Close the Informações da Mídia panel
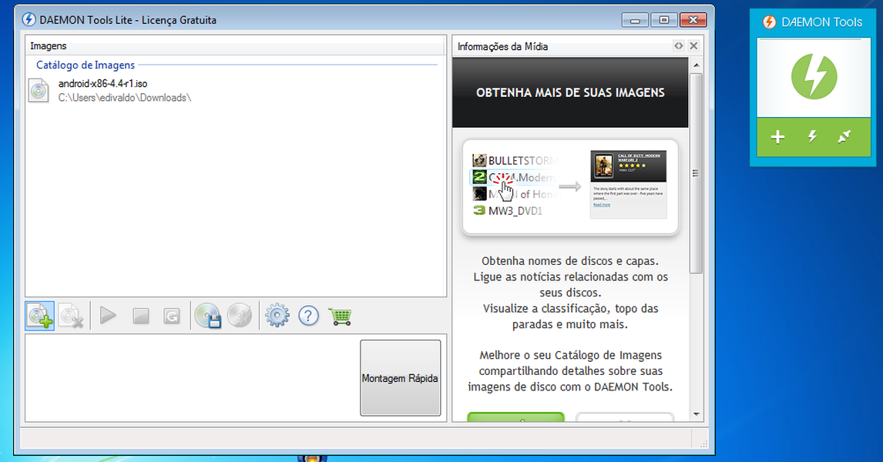Viewport: 883px width, 462px height. pyautogui.click(x=693, y=46)
